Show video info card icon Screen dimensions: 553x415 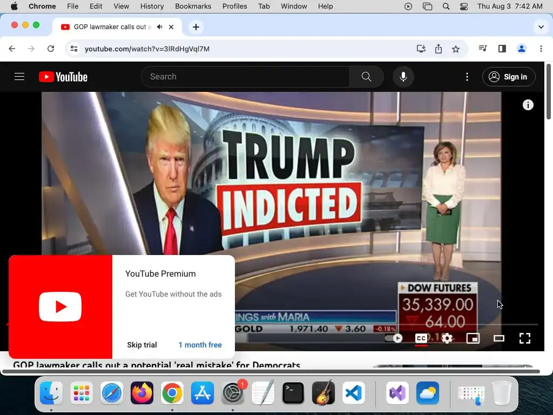528,105
